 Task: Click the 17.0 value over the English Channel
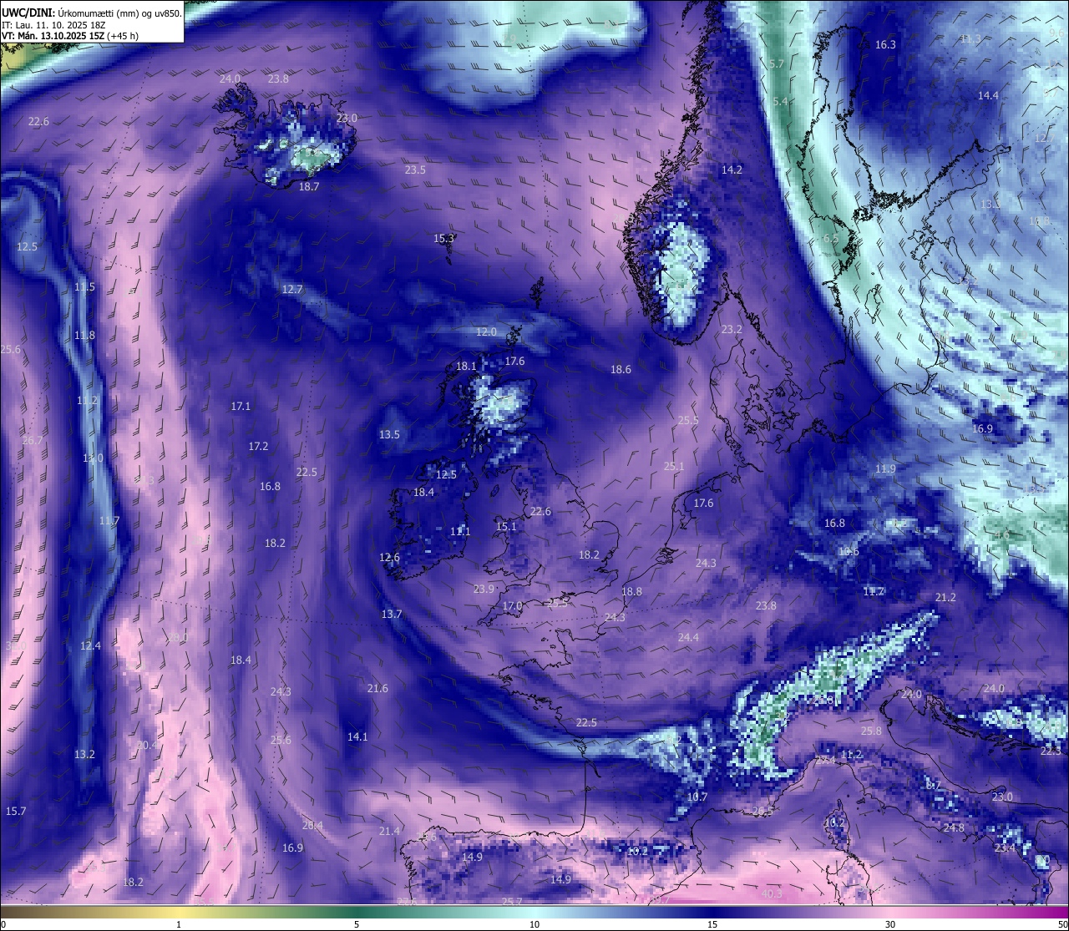click(512, 605)
